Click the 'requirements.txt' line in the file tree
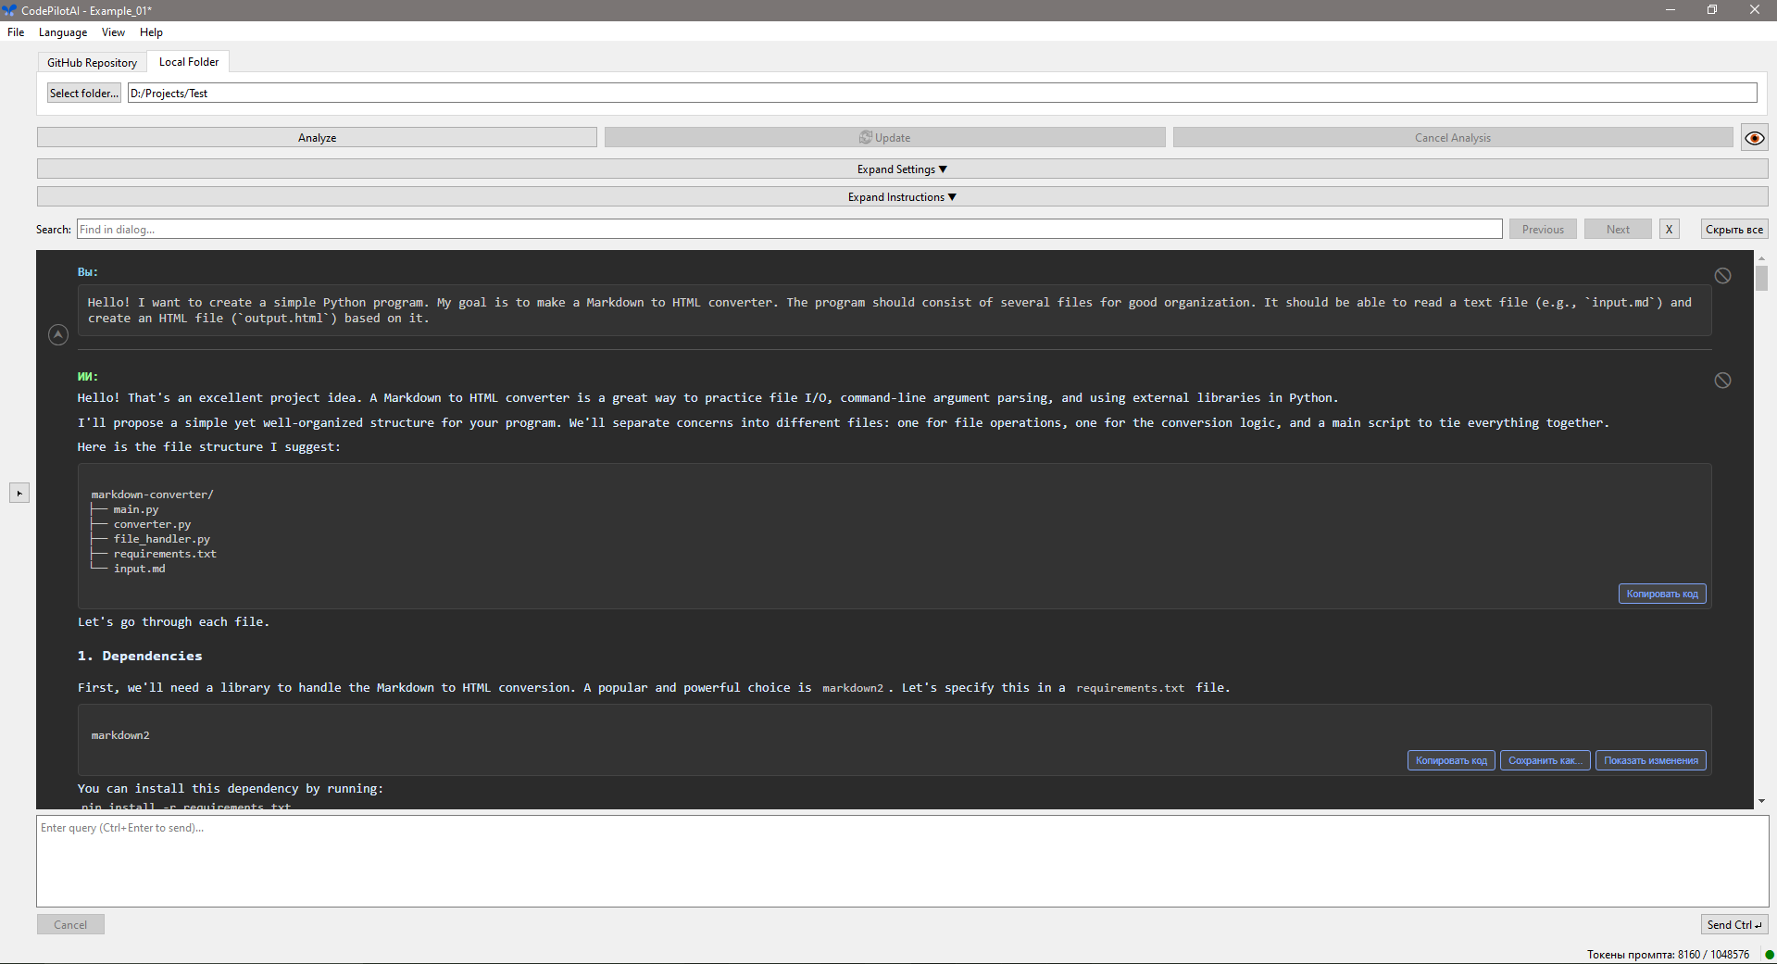This screenshot has width=1777, height=964. tap(165, 554)
